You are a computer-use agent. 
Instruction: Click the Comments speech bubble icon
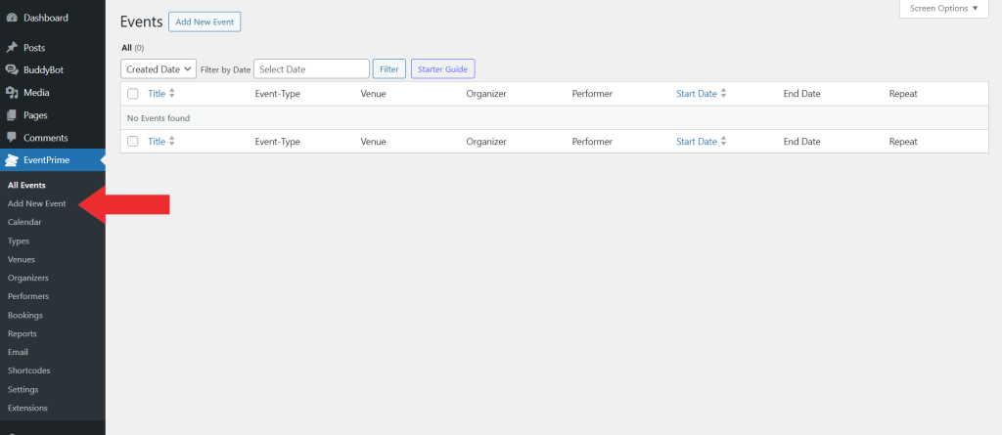(12, 138)
